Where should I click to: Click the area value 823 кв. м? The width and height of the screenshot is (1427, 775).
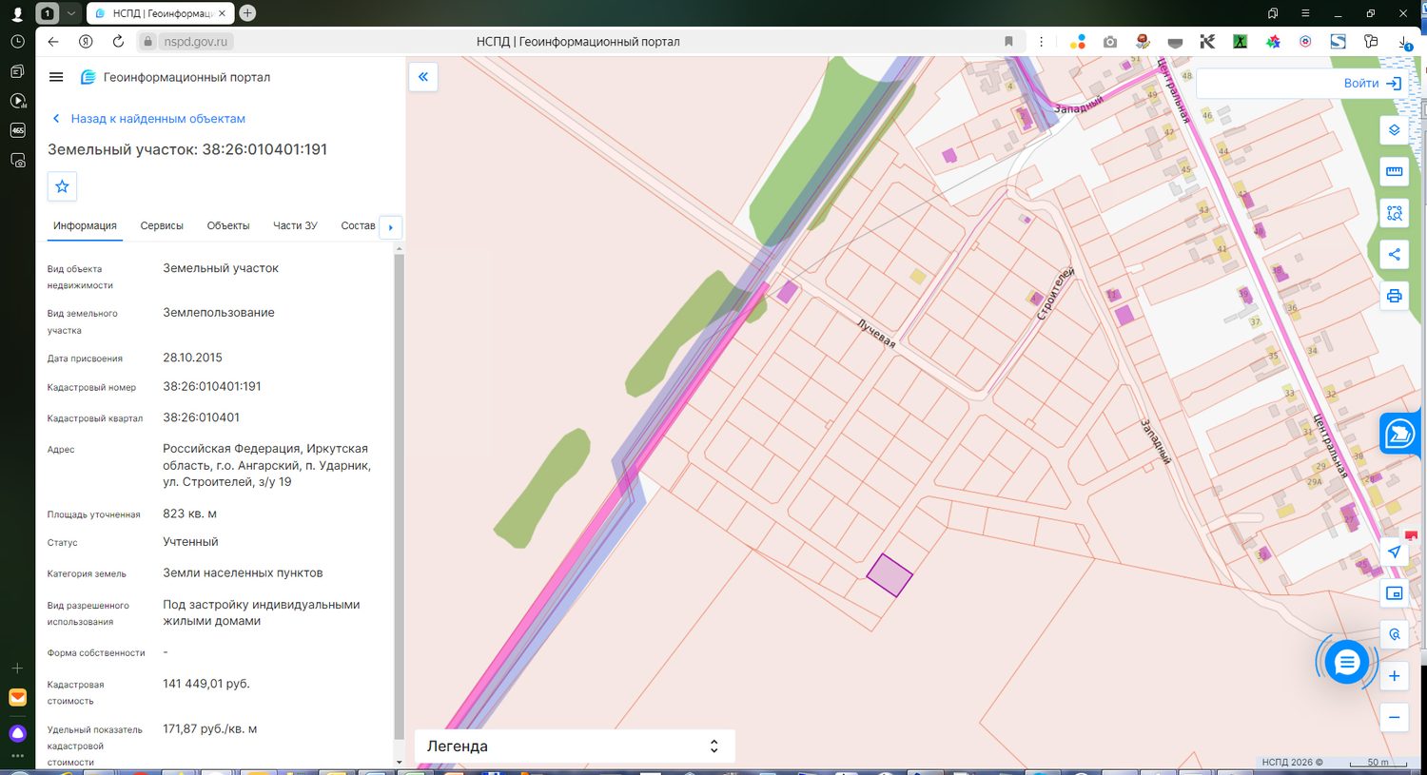point(189,513)
